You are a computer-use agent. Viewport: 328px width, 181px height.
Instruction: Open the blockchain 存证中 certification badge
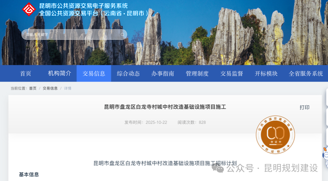[275, 134]
